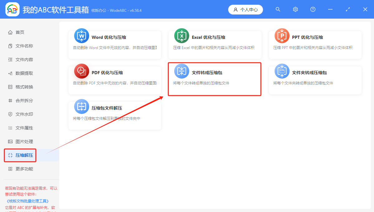374x212 pixels.
Task: Select 文件名称 in the sidebar
Action: pos(20,46)
